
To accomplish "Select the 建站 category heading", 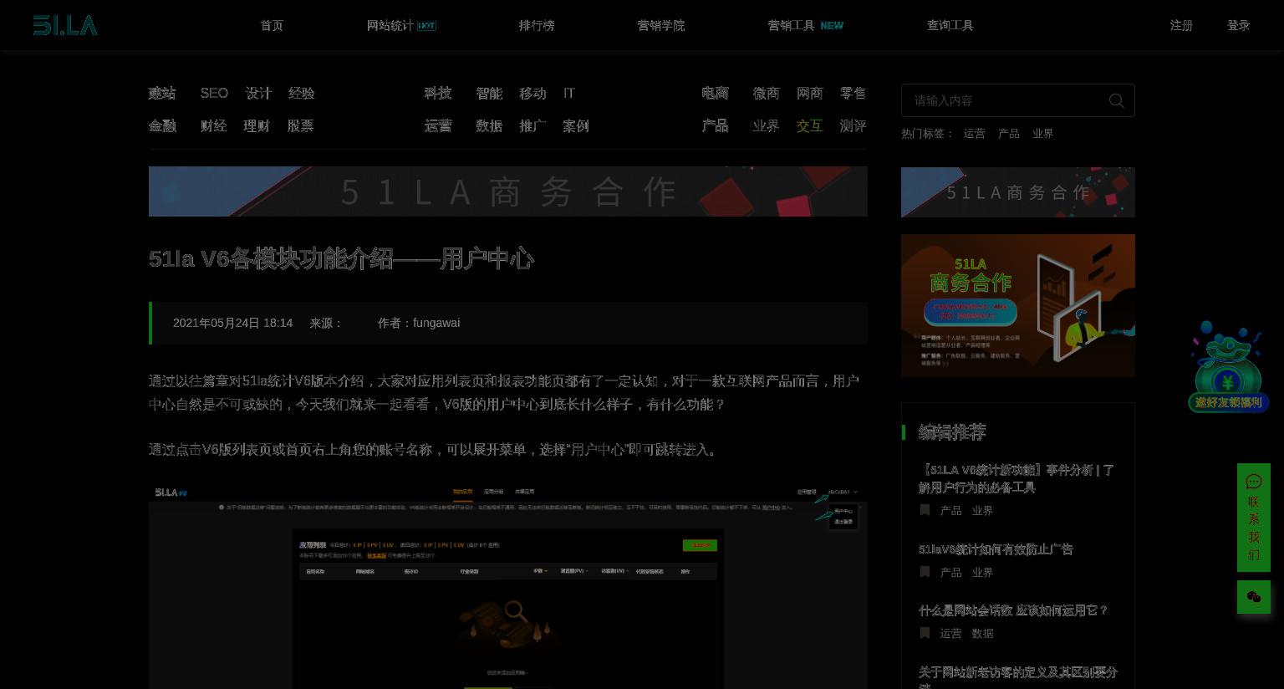I will pos(162,93).
